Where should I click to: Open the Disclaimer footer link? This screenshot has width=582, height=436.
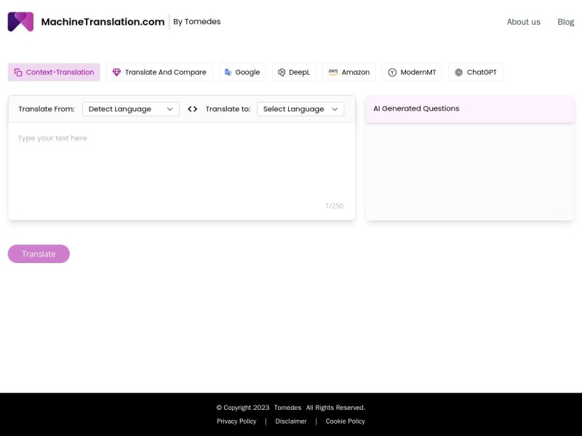291,421
